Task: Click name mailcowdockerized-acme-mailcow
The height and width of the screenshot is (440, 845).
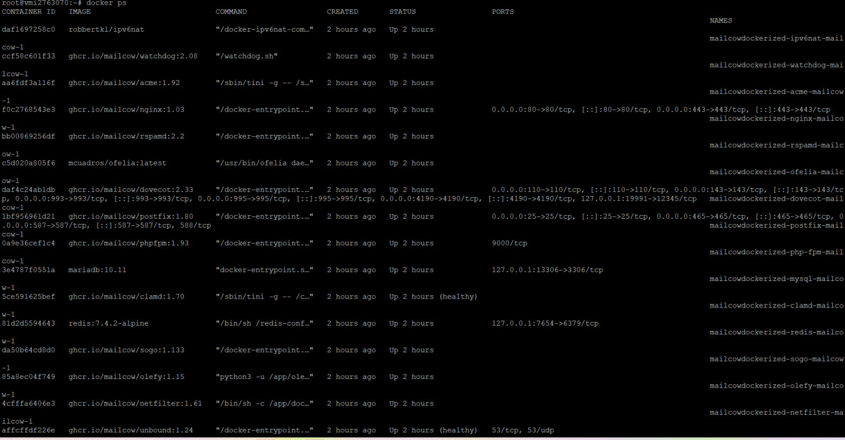Action: 776,92
